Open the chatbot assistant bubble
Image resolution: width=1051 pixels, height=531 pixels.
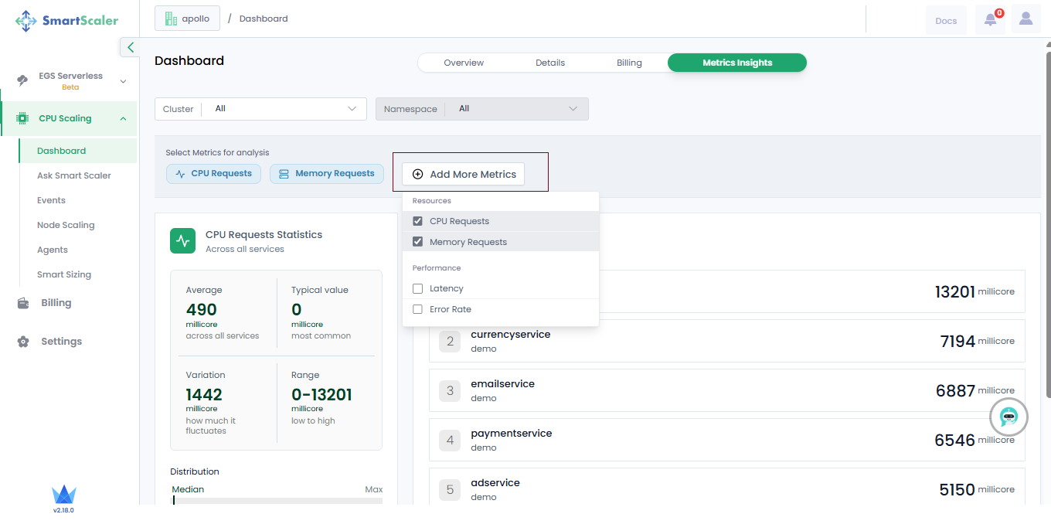click(x=1008, y=417)
